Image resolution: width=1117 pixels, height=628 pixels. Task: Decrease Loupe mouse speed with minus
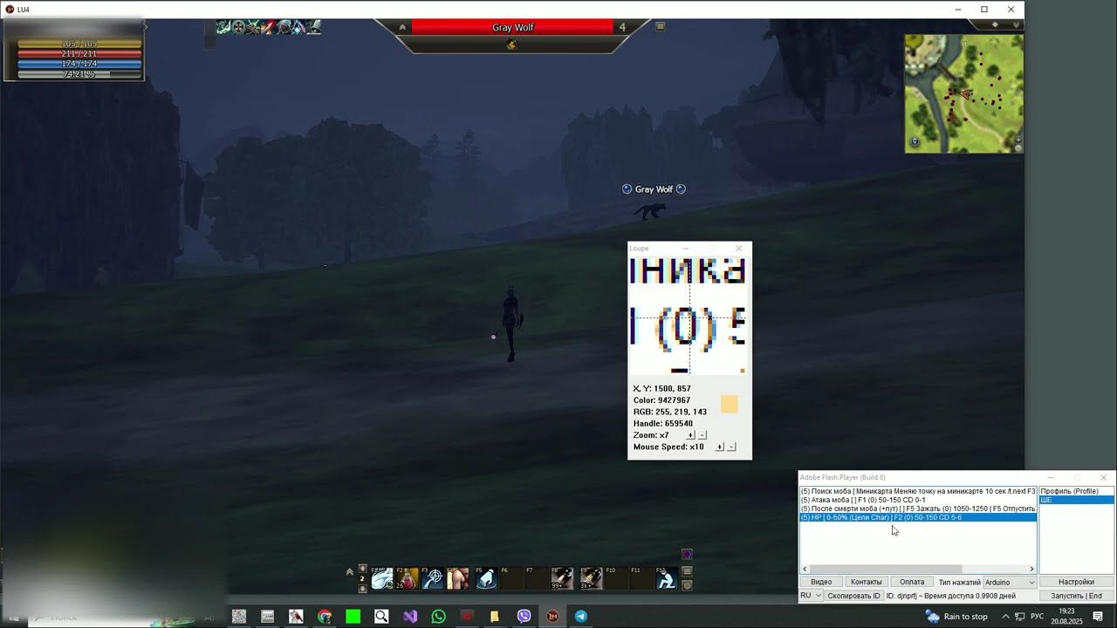coord(731,447)
